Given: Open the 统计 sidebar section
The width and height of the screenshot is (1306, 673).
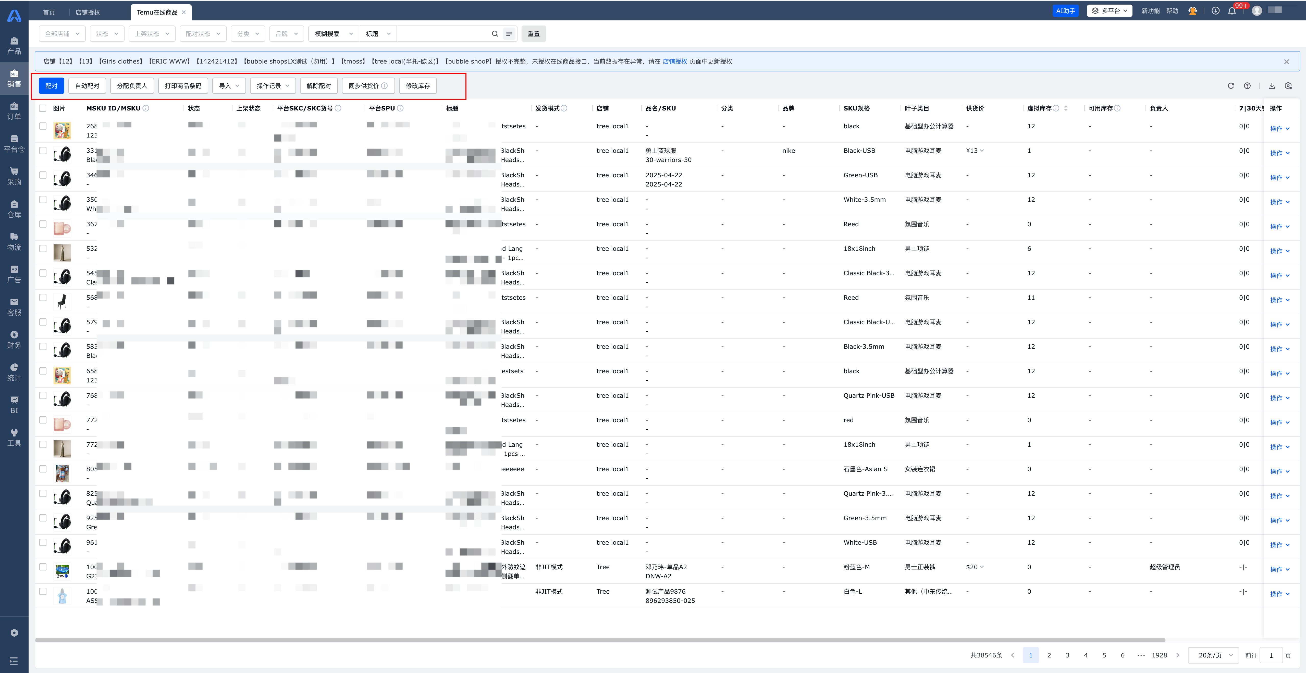Looking at the screenshot, I should point(14,372).
